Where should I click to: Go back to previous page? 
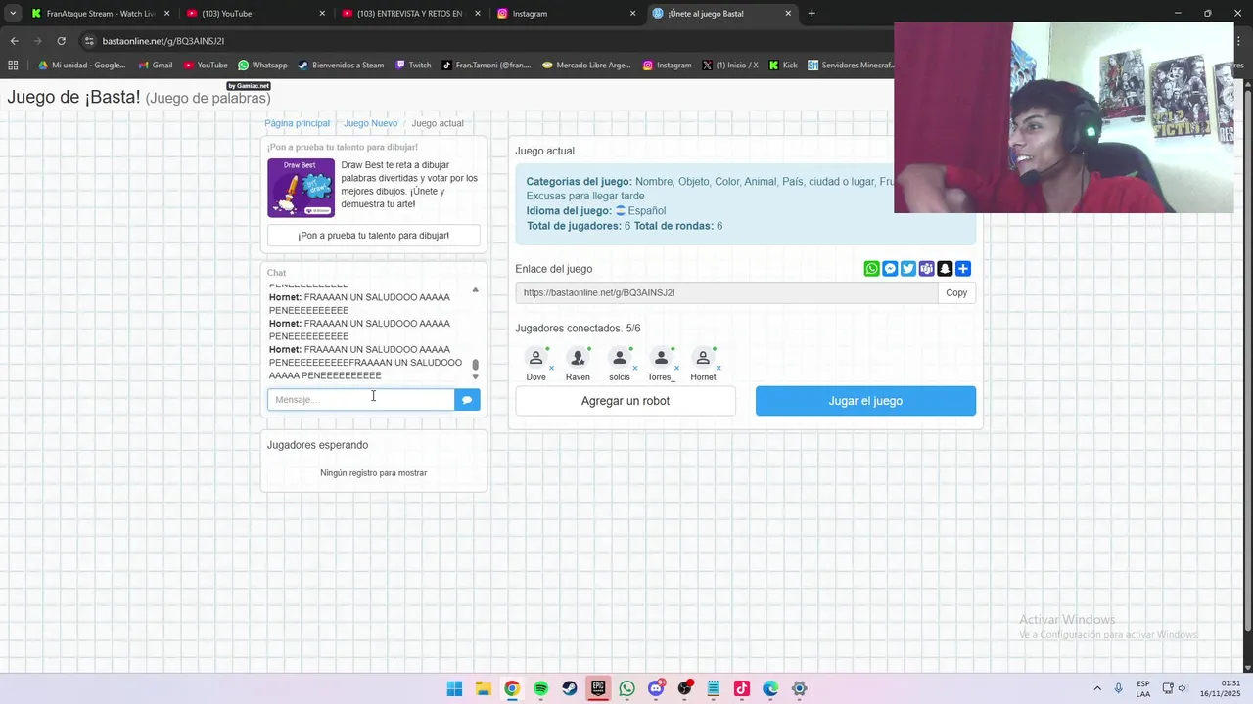coord(14,41)
